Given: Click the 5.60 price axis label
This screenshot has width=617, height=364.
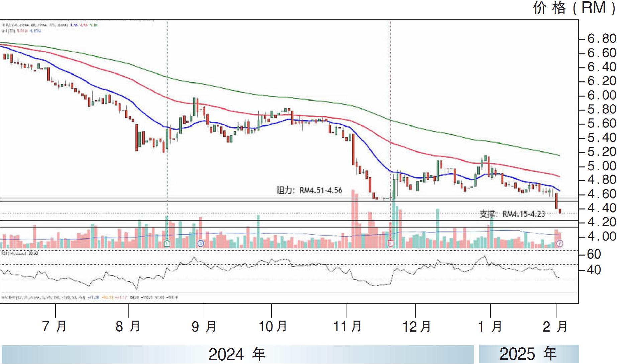Looking at the screenshot, I should pos(602,123).
